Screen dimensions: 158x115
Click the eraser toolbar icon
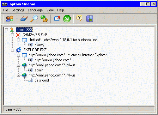pyautogui.click(x=24, y=19)
